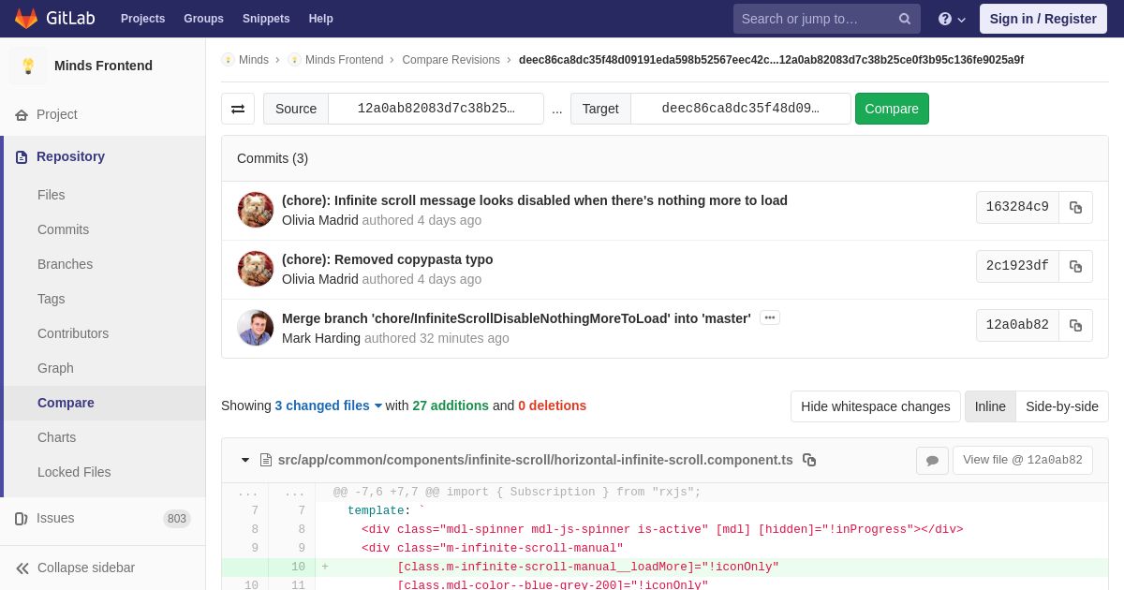This screenshot has width=1124, height=590.
Task: Switch to Side-by-side diff view
Action: 1062,406
